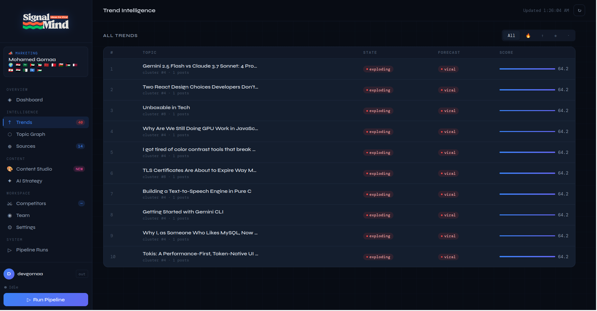The image size is (597, 311).
Task: Click the AI Strategy sparkle icon
Action: tap(10, 181)
